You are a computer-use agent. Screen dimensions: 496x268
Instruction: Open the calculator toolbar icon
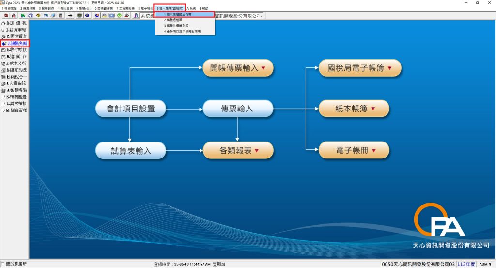[61, 16]
